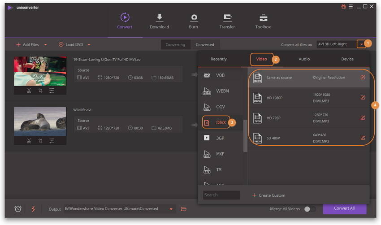
Task: Edit the SD 480P preset
Action: [363, 138]
